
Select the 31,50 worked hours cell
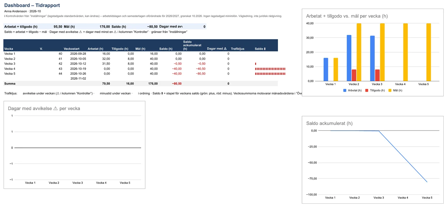[106, 64]
